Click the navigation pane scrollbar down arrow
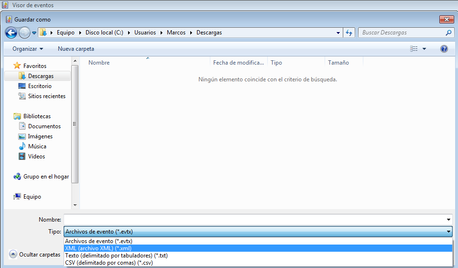Viewport: 458px width, 268px height. pos(75,205)
